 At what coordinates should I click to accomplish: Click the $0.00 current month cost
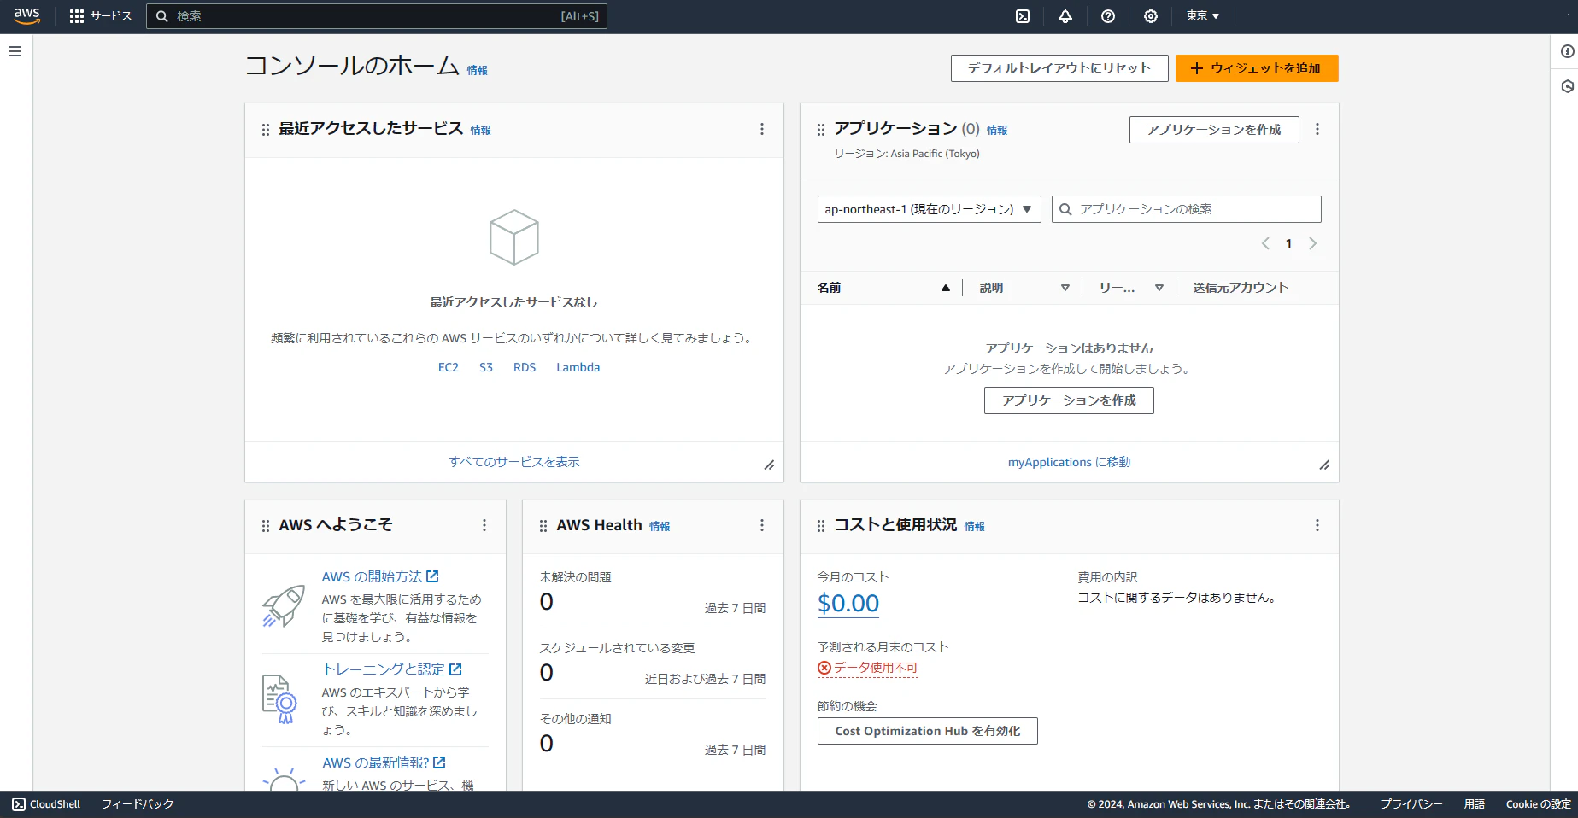tap(848, 604)
